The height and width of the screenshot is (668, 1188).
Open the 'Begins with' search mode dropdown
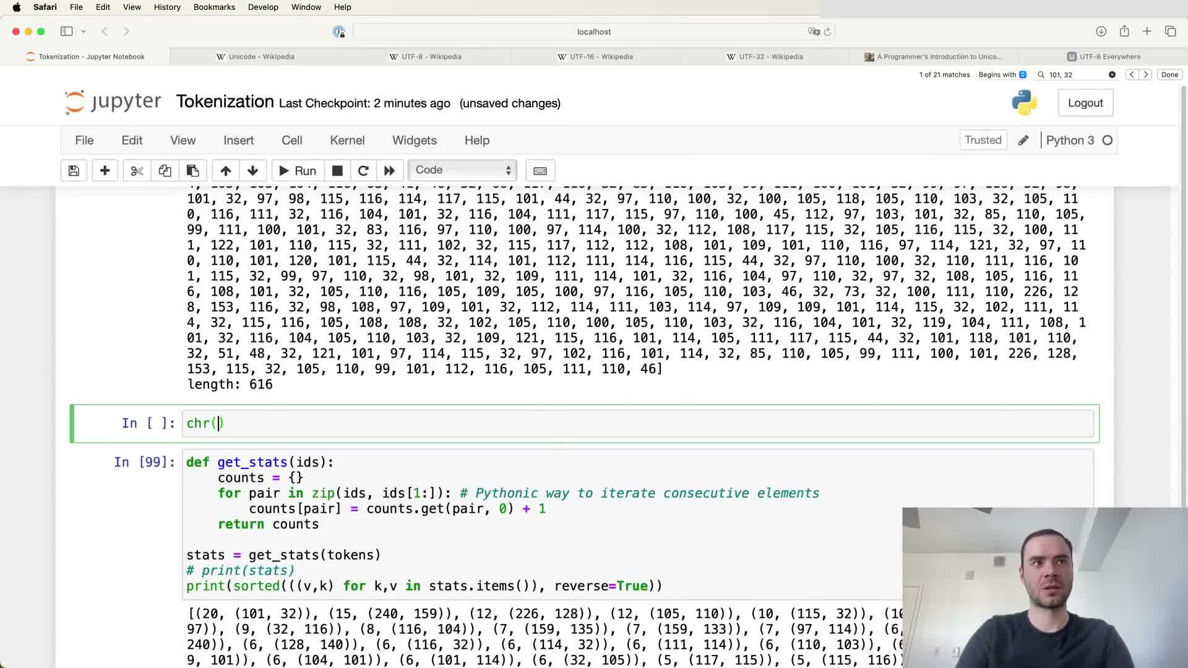[x=1002, y=75]
